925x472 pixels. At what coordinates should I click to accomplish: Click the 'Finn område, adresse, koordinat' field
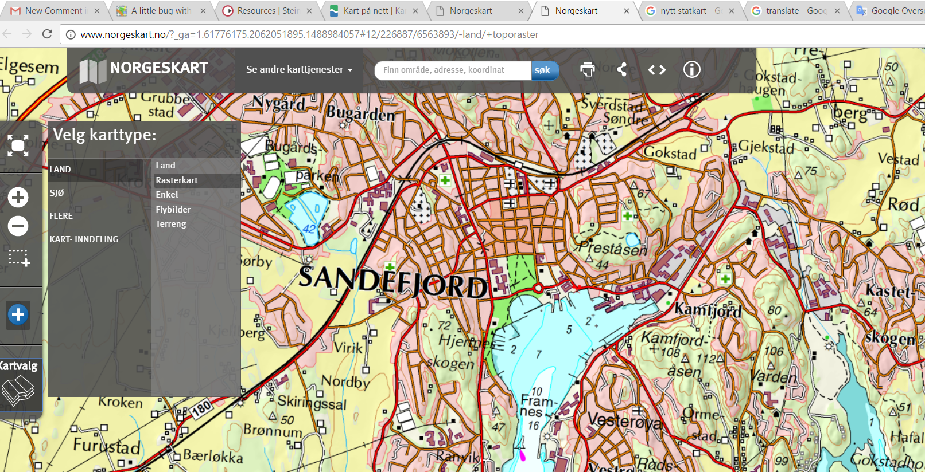(452, 70)
